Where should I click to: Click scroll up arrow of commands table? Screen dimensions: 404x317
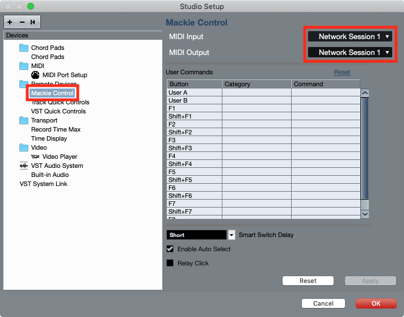[365, 93]
